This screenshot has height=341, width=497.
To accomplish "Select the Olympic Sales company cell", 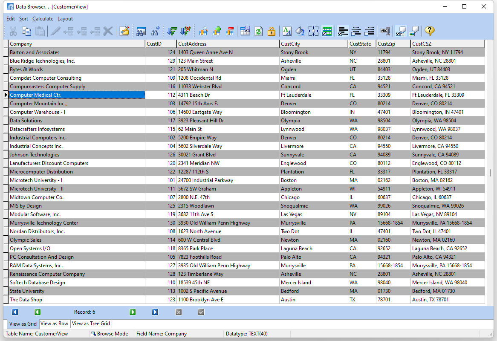I will click(x=77, y=240).
